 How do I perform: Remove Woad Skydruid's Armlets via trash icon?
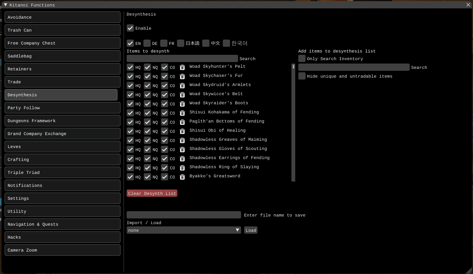pyautogui.click(x=182, y=85)
